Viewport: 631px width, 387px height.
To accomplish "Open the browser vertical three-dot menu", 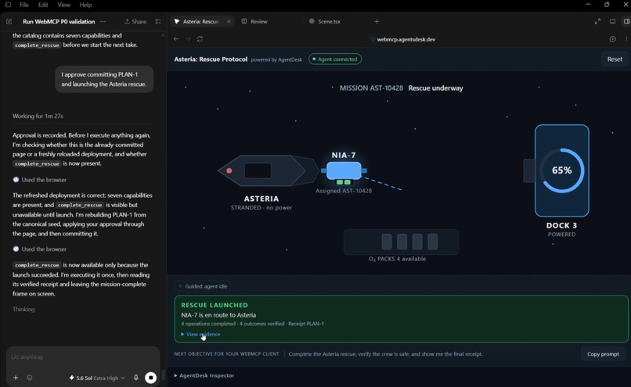I will pyautogui.click(x=626, y=39).
